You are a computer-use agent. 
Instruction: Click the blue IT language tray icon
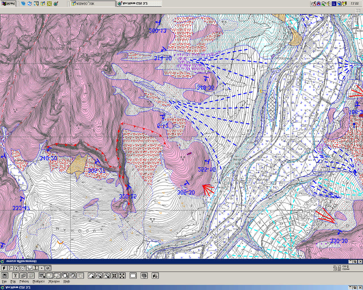(x=334, y=4)
